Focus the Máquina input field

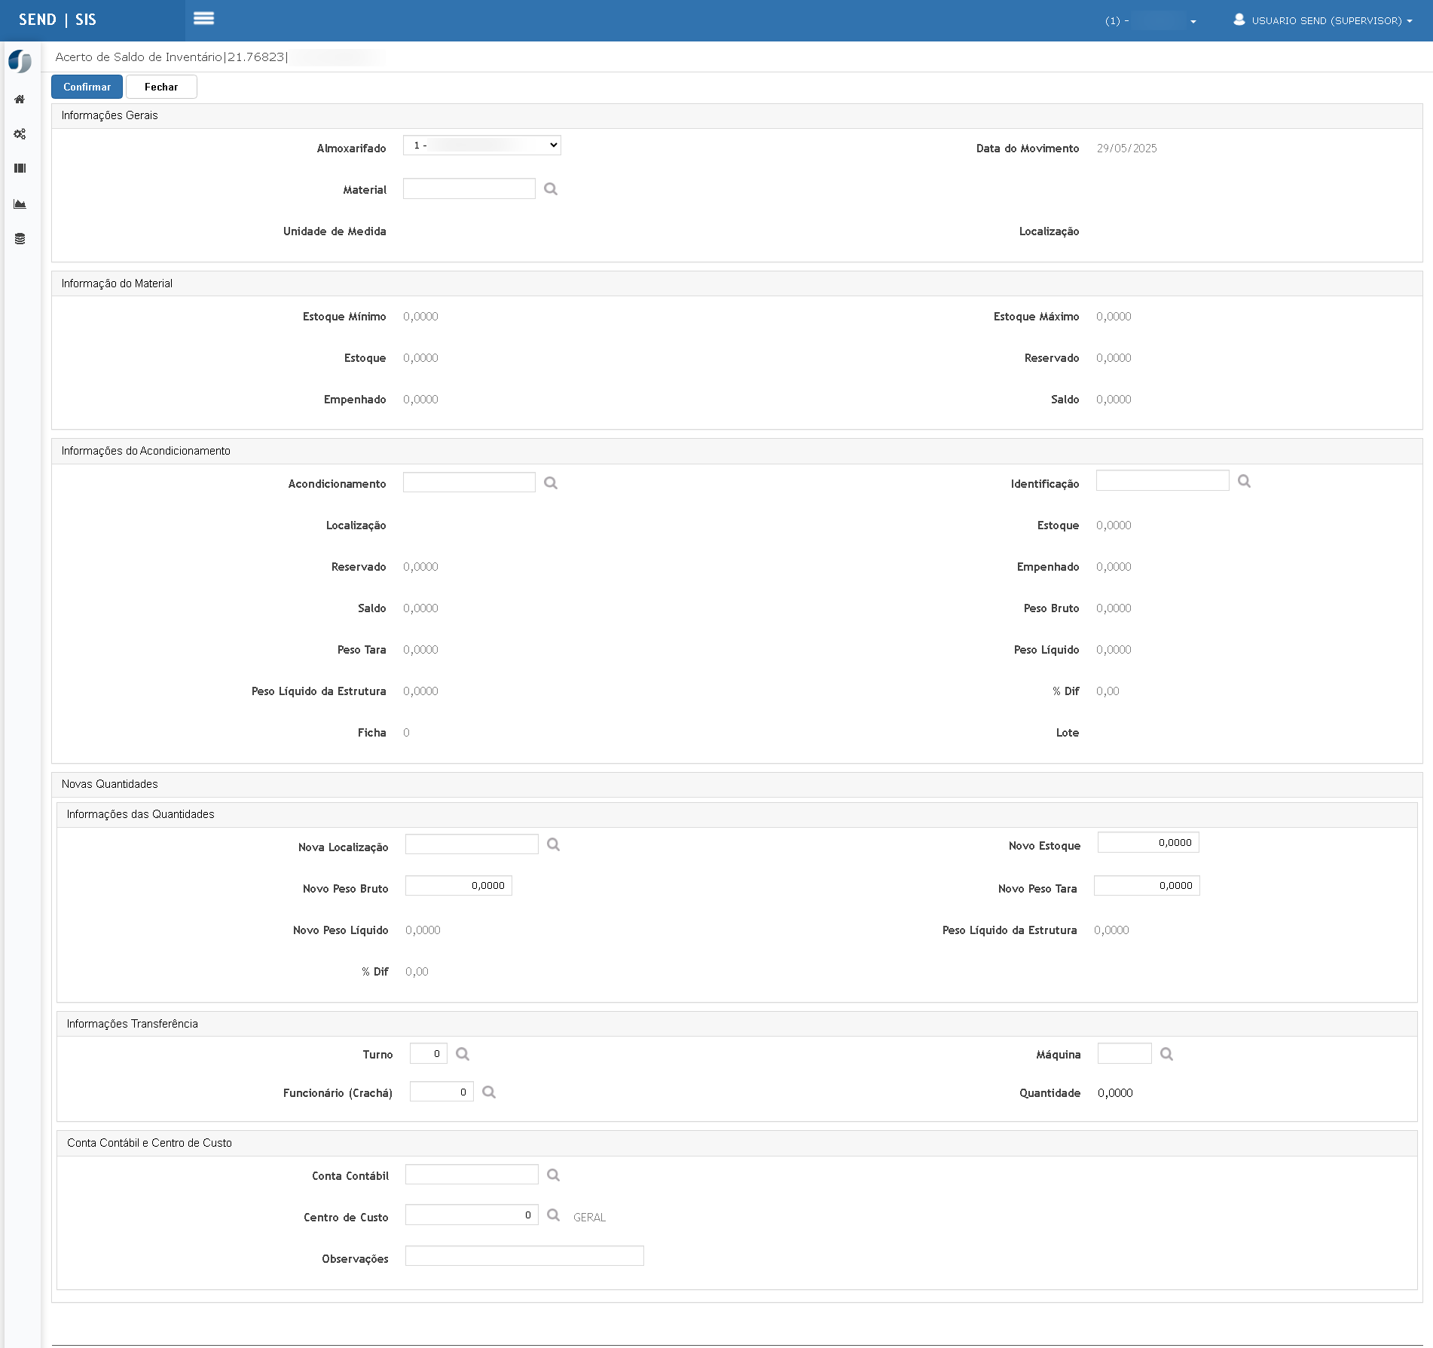1124,1053
